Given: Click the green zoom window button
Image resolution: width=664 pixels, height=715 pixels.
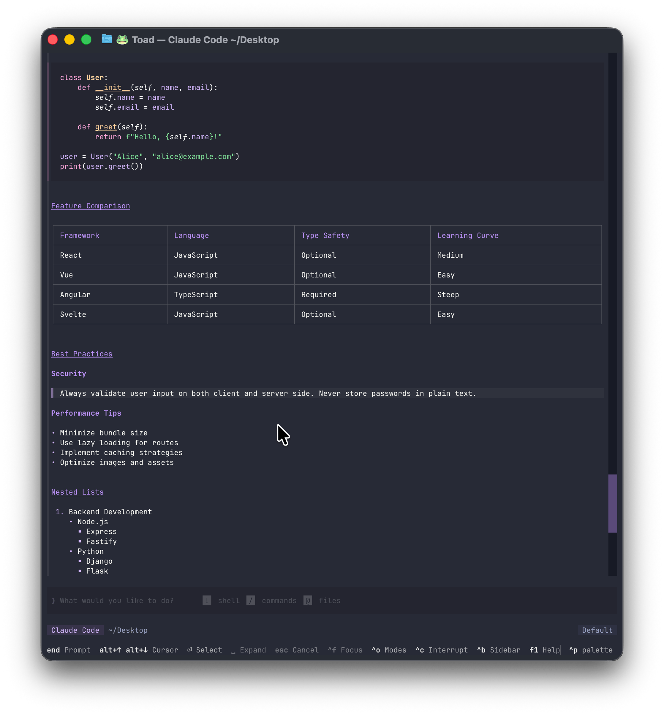Looking at the screenshot, I should coord(86,39).
